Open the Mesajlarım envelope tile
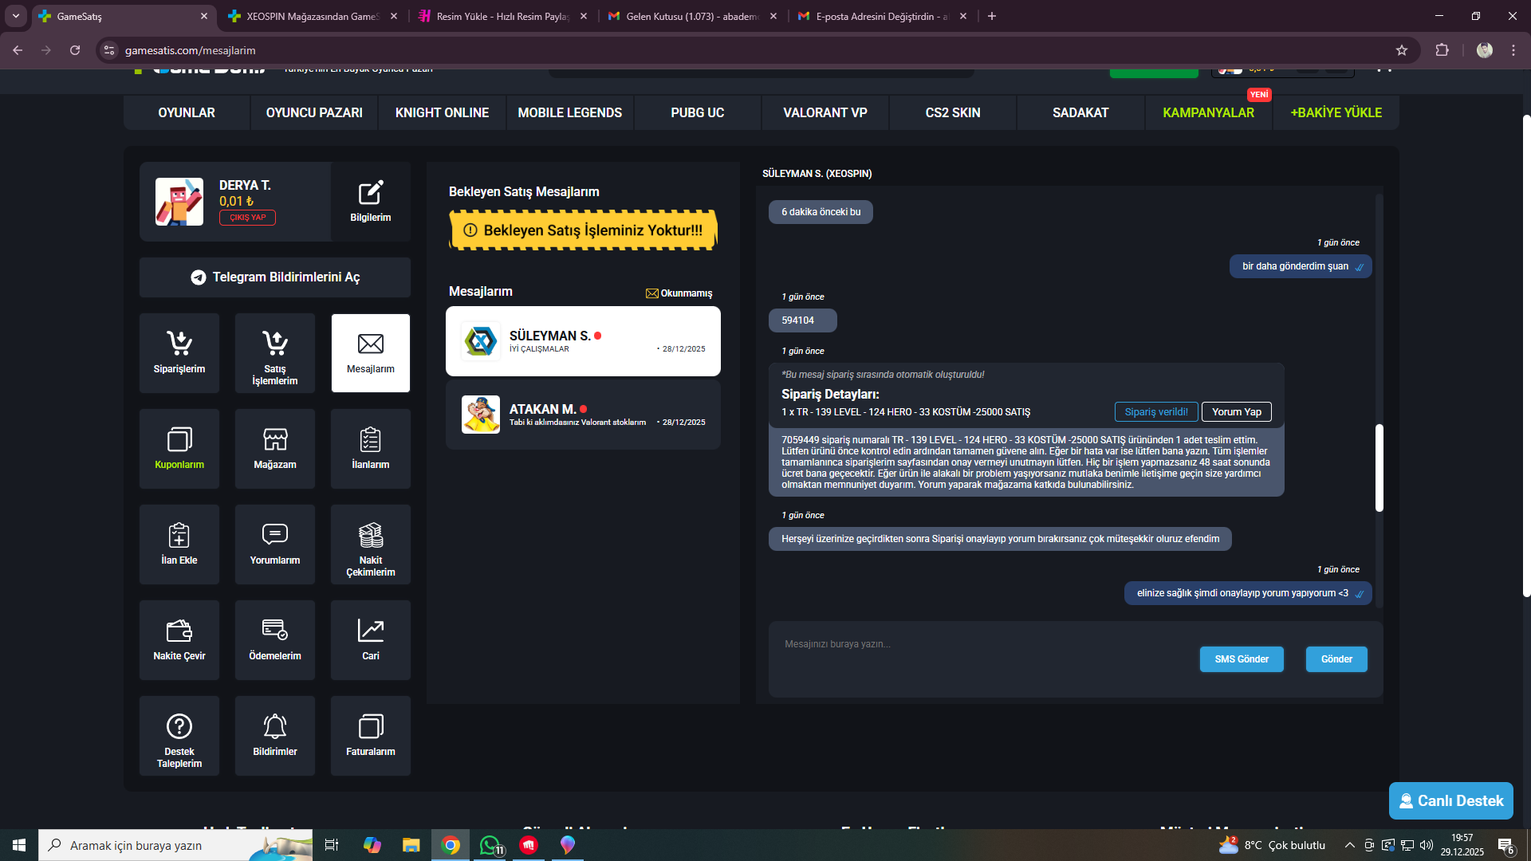 [371, 352]
